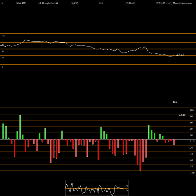Click the 60 label on MR axis
196x196 pixels.
tap(191, 123)
